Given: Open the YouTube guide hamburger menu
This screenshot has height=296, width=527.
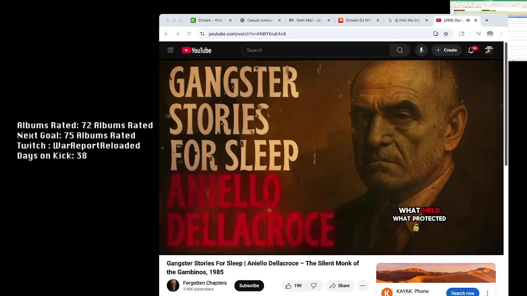Looking at the screenshot, I should (170, 50).
